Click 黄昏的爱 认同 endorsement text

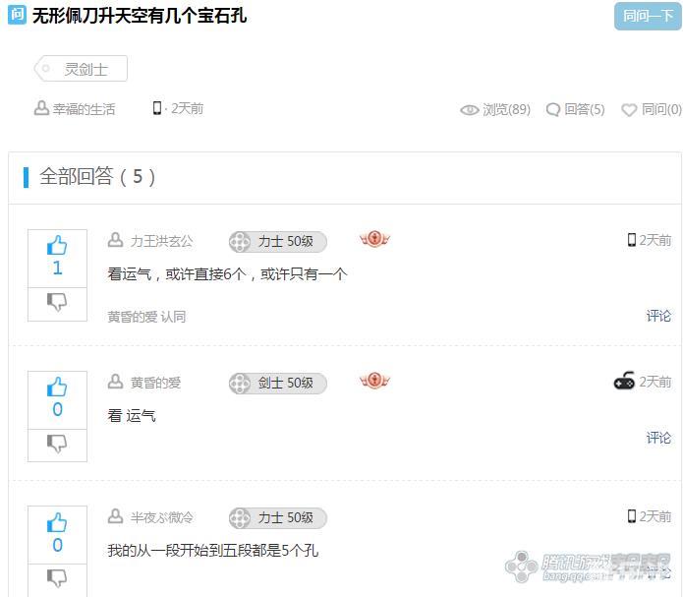pyautogui.click(x=146, y=317)
